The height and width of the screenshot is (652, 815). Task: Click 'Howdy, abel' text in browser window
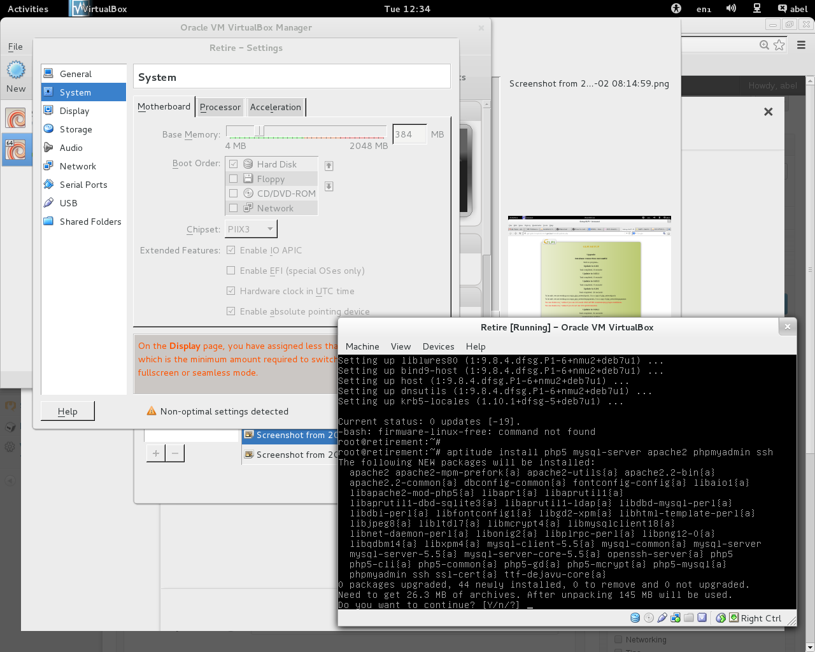click(x=772, y=85)
